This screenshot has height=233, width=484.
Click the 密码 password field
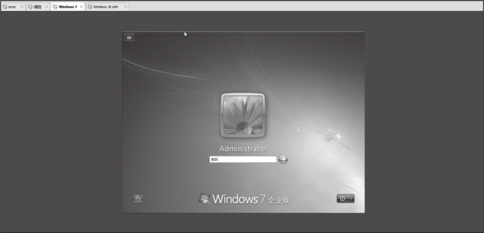(243, 160)
